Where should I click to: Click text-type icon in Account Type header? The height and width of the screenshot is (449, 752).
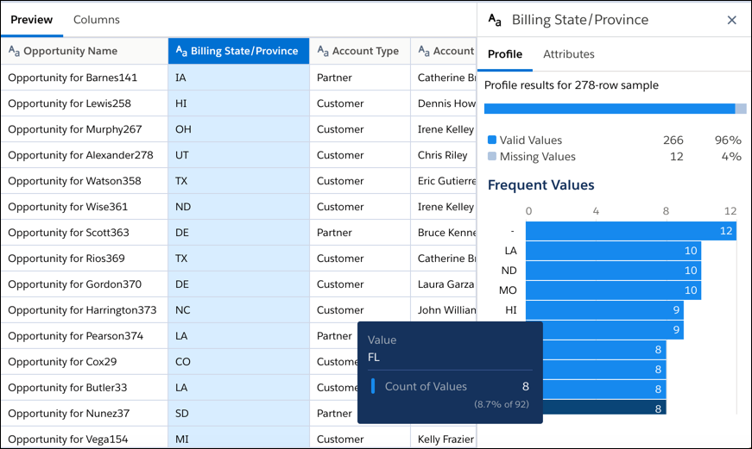point(323,51)
